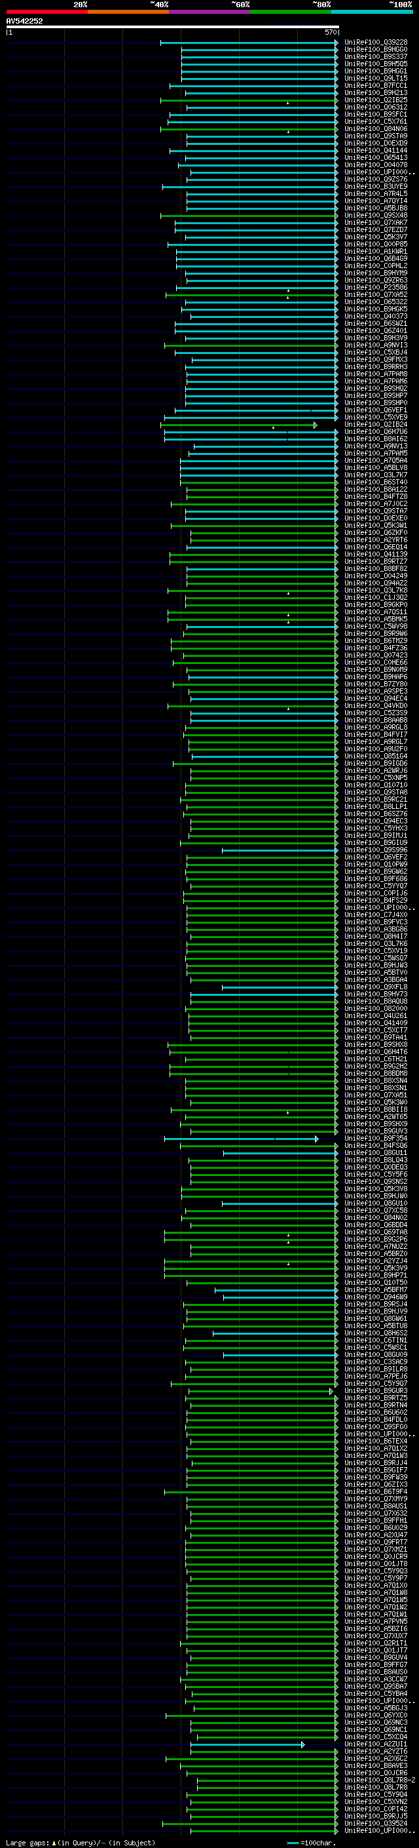This screenshot has height=1848, width=419.
Task: Click the purple ~60% identity legend segment
Action: [210, 12]
